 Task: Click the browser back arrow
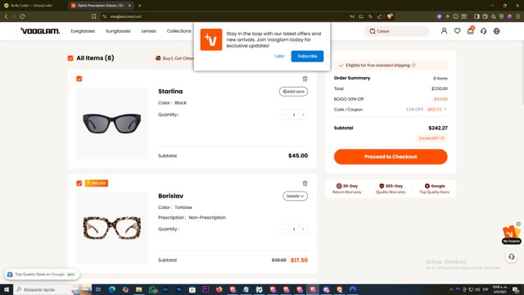coord(6,16)
